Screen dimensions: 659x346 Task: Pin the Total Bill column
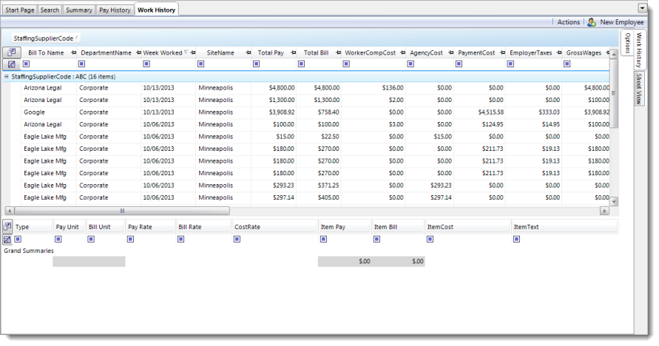coord(338,53)
